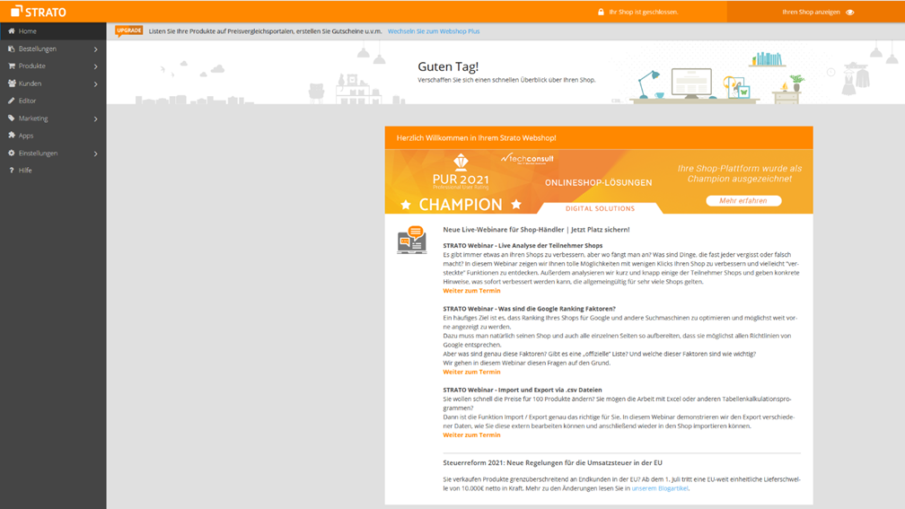Click 'Ihren Shop anzeigen' button
Screen dimensions: 905x509
(815, 12)
